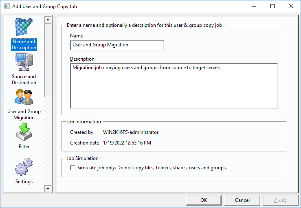Confirm with the OK button
The height and width of the screenshot is (208, 301).
coord(204,200)
